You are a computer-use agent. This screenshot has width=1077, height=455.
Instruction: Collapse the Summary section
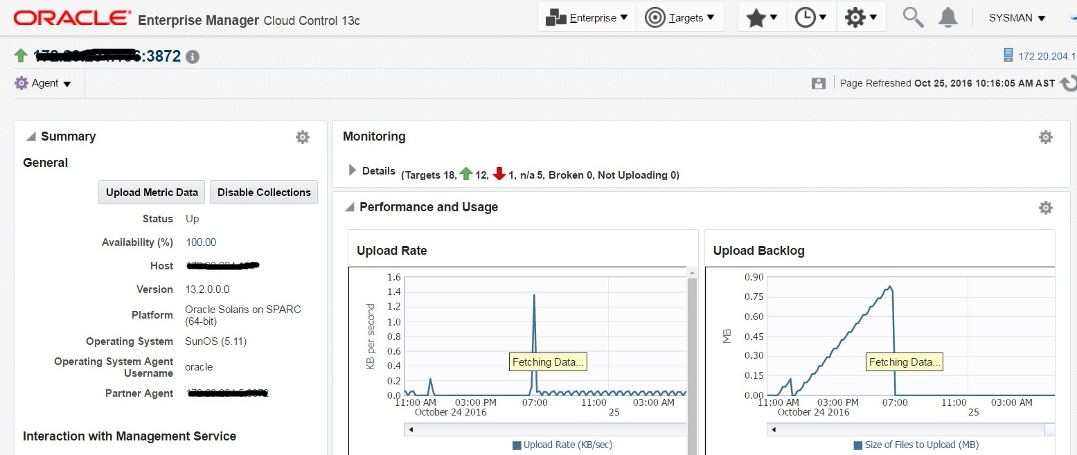[x=30, y=136]
